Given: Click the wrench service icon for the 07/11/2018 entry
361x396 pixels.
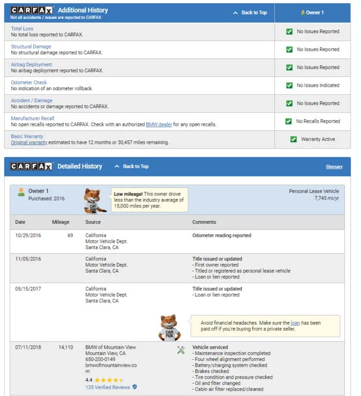Looking at the screenshot, I should point(181,350).
